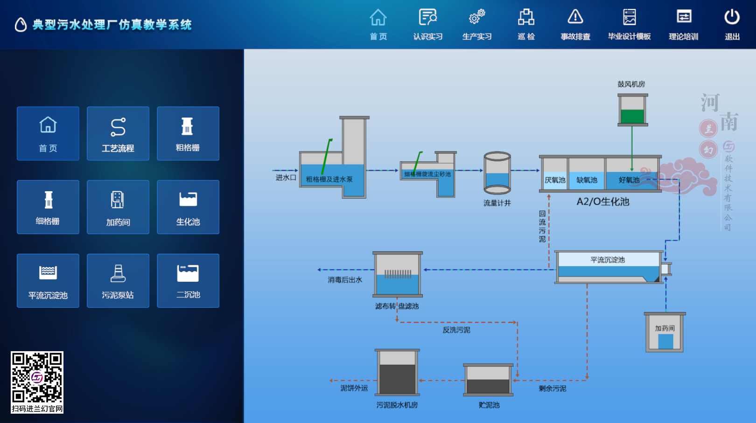Click the 退出 power icon
The height and width of the screenshot is (423, 756).
pos(732,18)
